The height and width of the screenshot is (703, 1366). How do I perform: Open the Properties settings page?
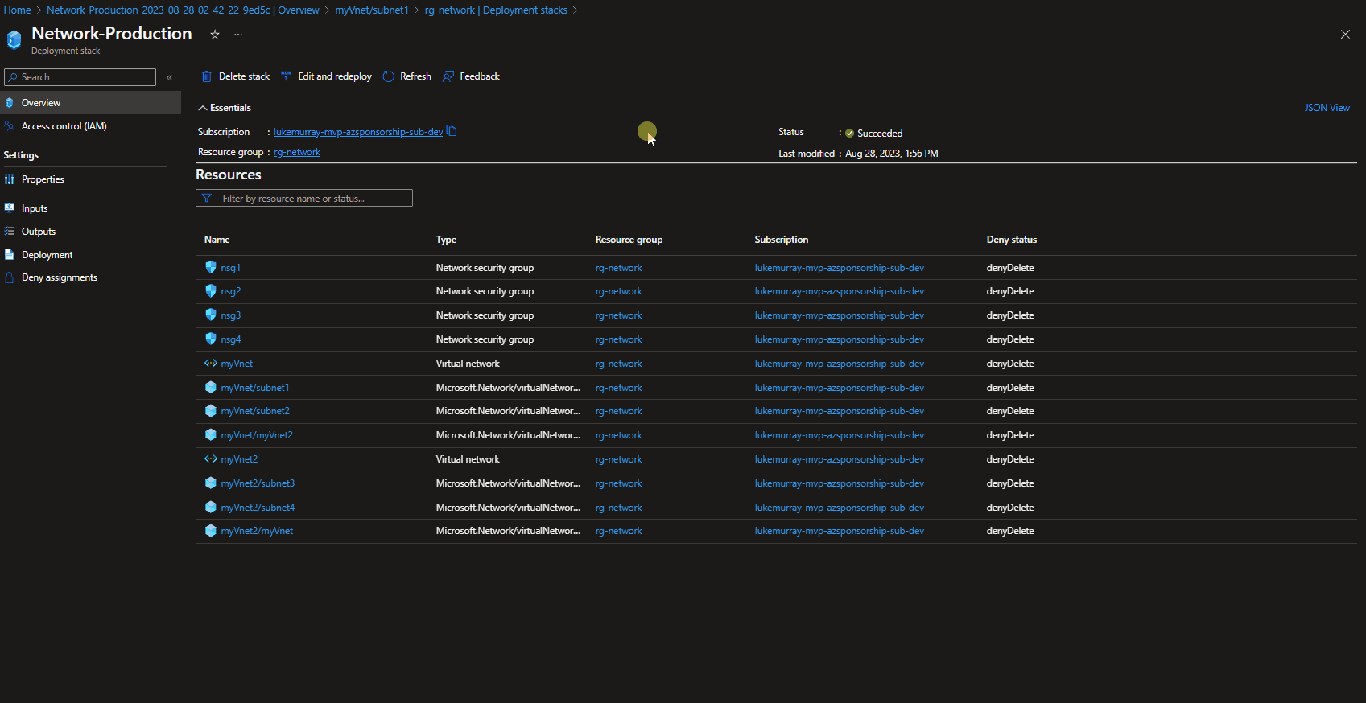(x=43, y=179)
